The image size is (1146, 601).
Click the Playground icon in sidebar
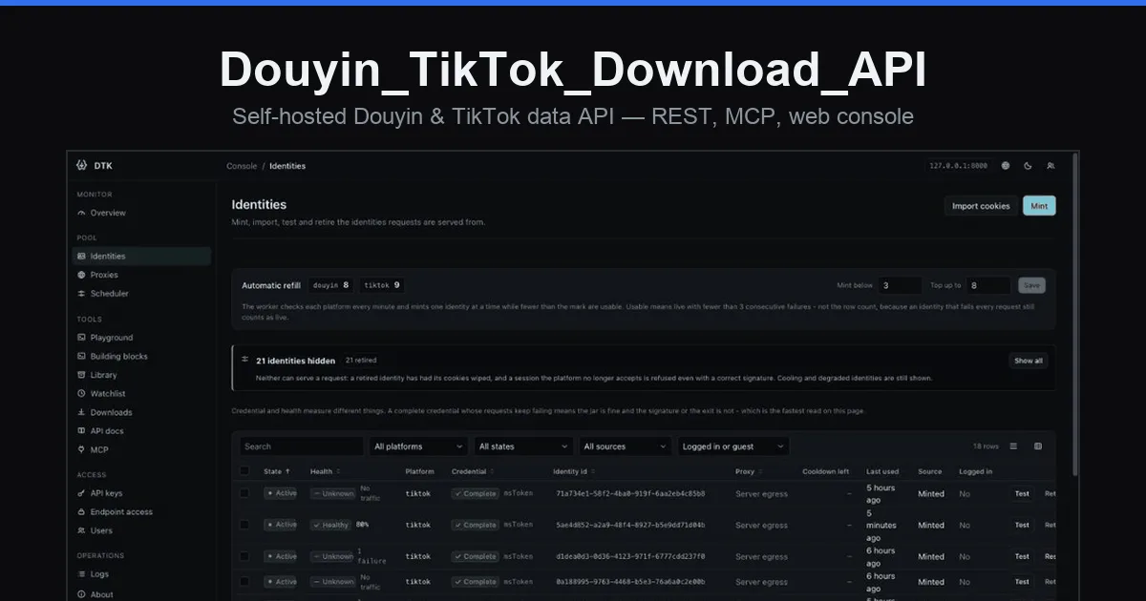[81, 337]
